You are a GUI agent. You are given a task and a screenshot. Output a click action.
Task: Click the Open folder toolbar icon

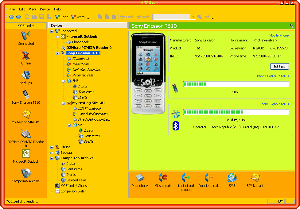[34, 17]
